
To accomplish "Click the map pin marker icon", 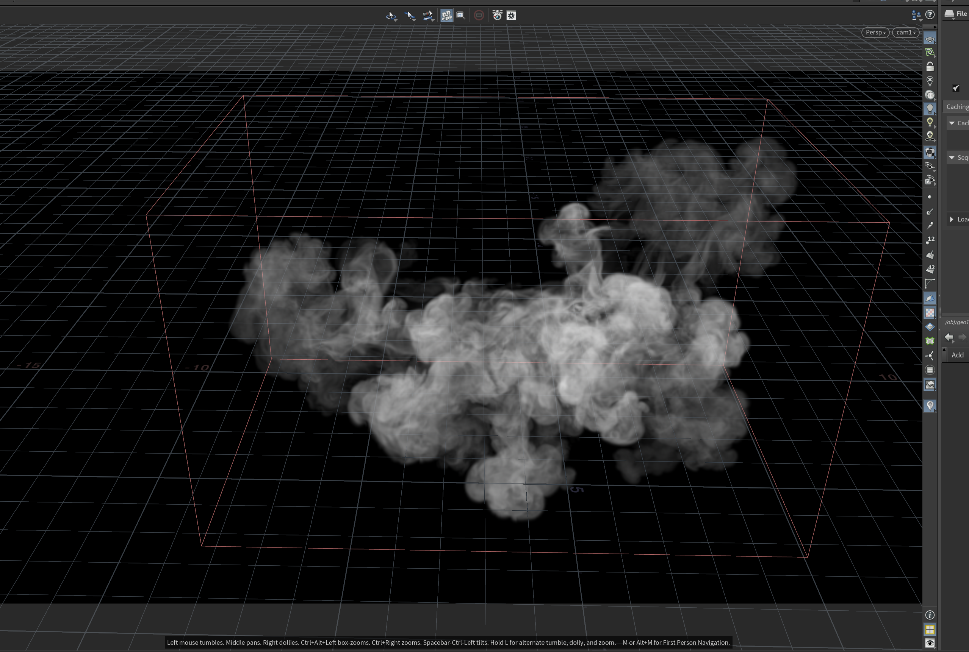I will (x=930, y=406).
